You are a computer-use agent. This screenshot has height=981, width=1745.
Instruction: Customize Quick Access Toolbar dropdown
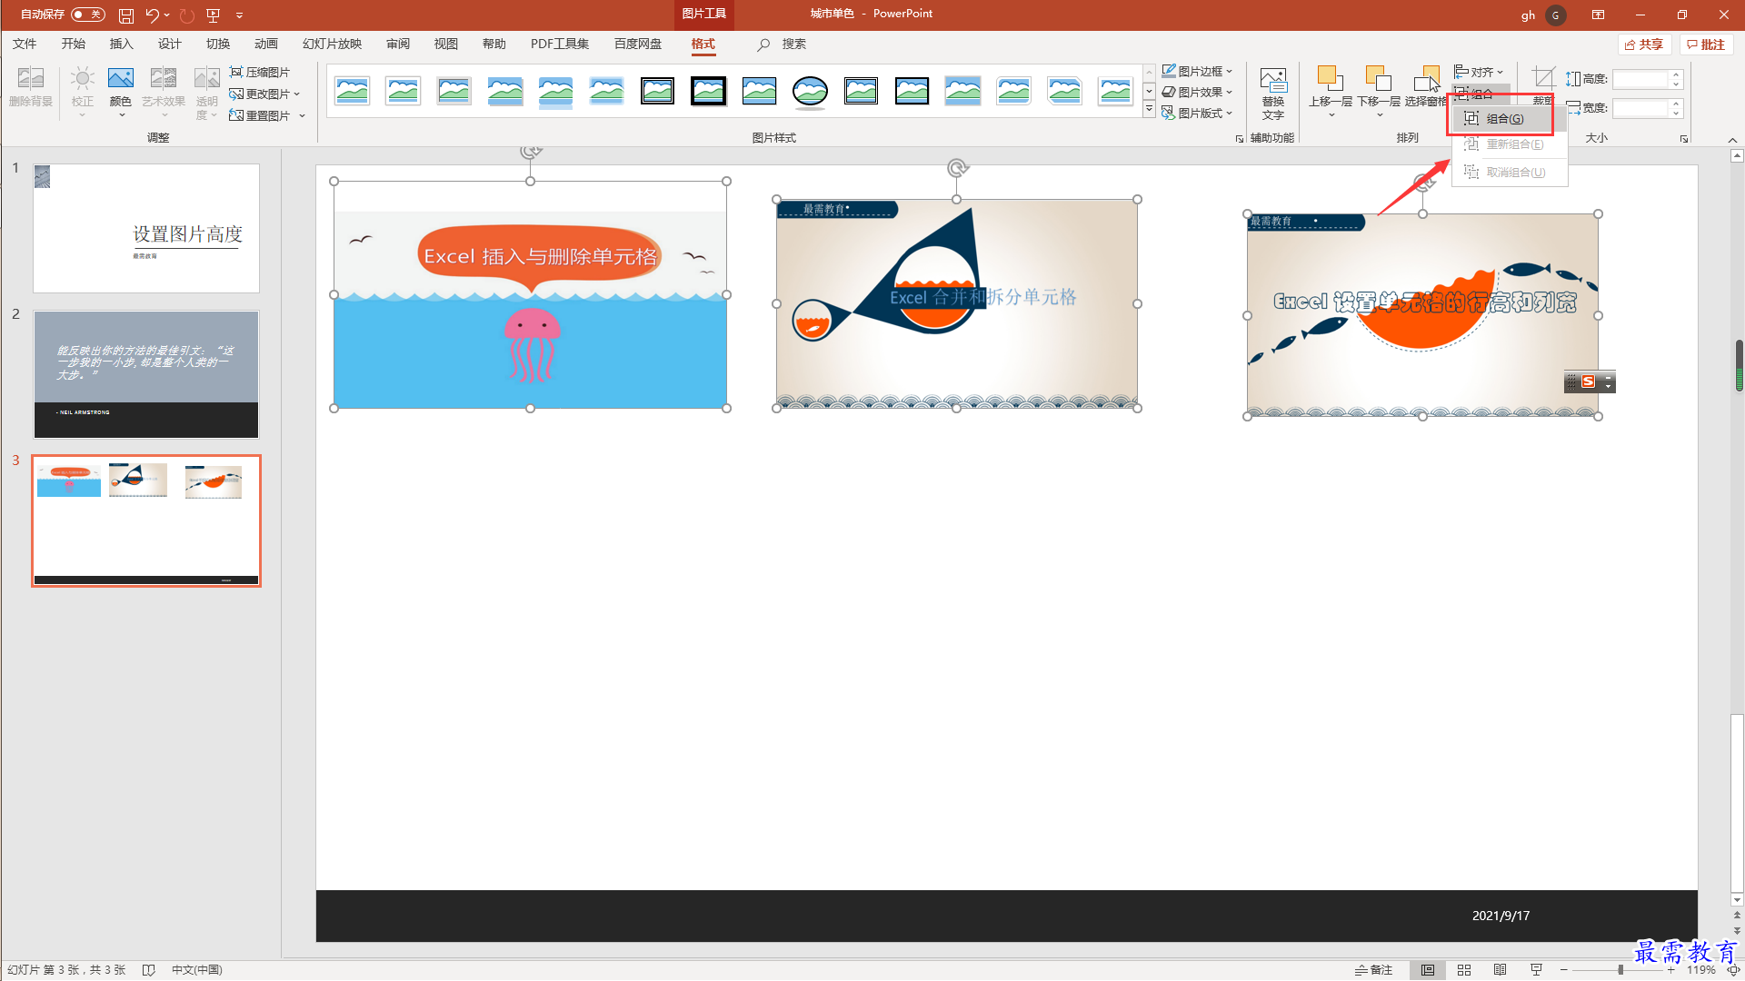[x=240, y=15]
